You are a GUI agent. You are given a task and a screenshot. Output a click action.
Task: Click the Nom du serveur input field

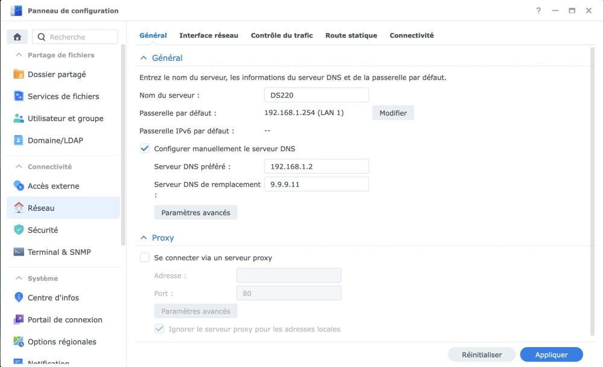(316, 95)
